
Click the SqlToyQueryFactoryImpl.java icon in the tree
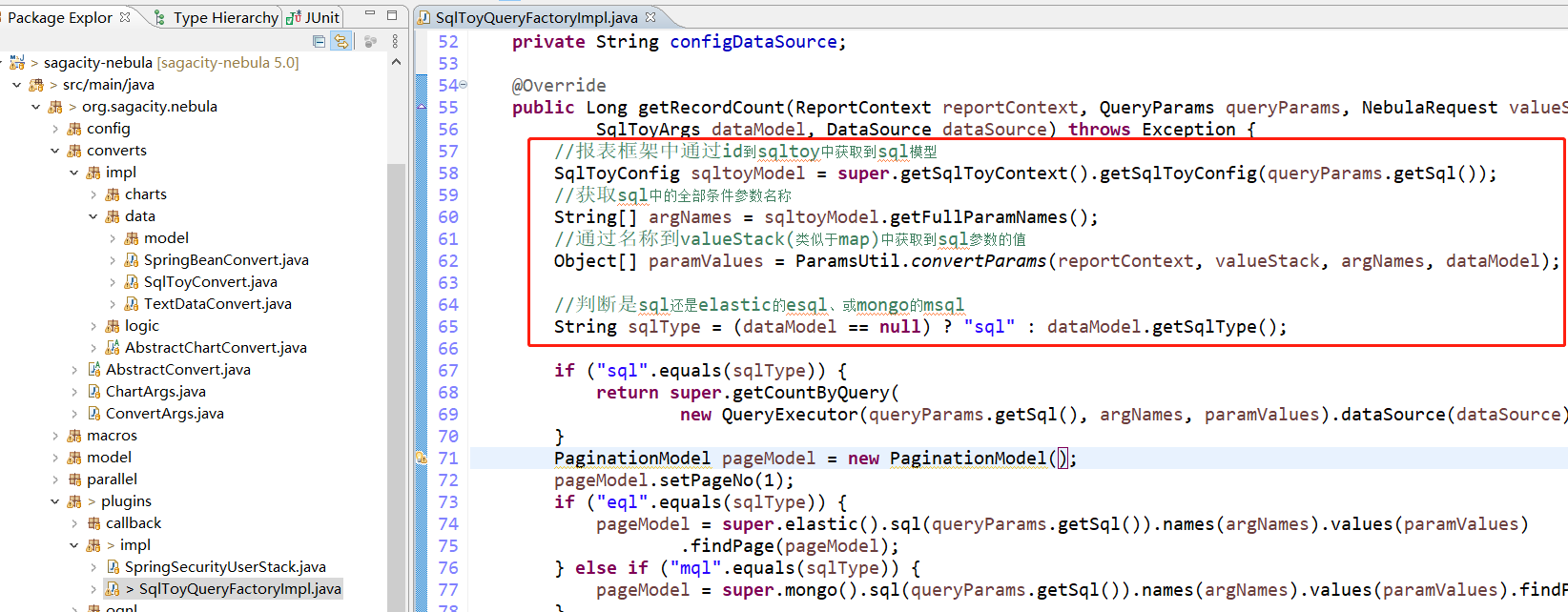[x=113, y=589]
